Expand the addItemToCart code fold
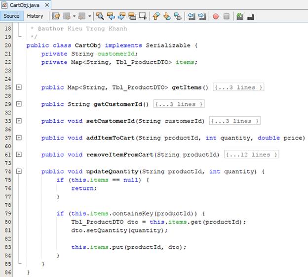This screenshot has width=308, height=277. click(x=19, y=138)
